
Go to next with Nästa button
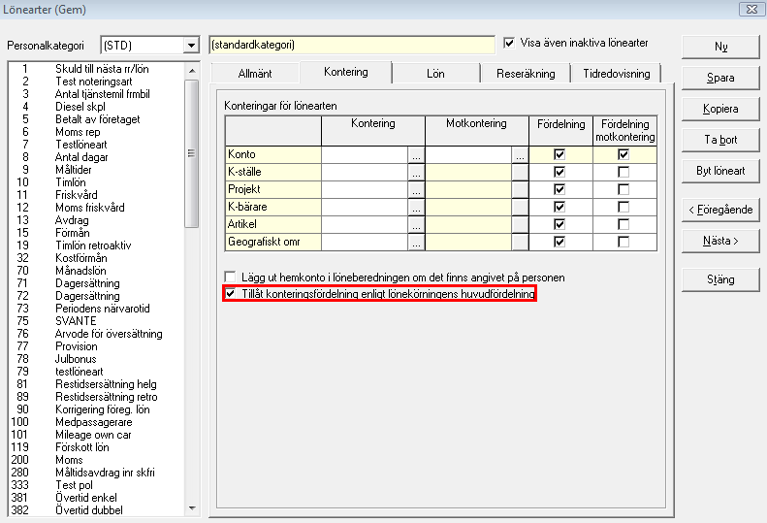(720, 241)
